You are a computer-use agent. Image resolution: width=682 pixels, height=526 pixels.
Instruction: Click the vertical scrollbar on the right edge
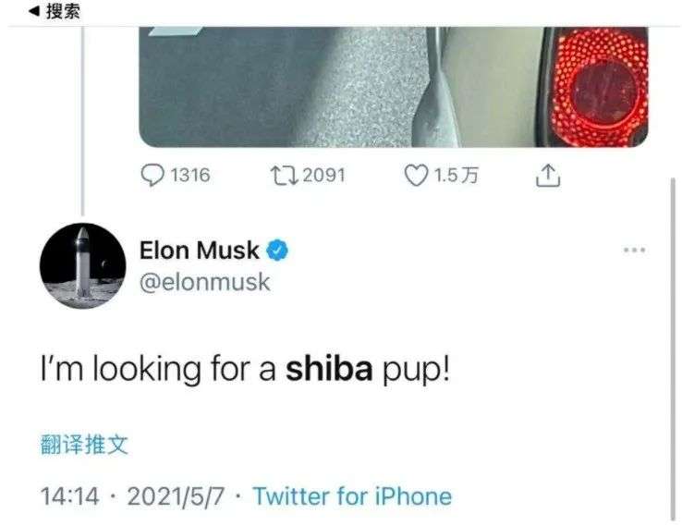point(672,351)
